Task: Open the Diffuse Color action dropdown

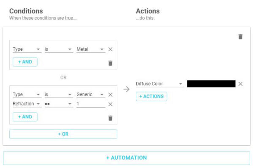Action: click(159, 84)
